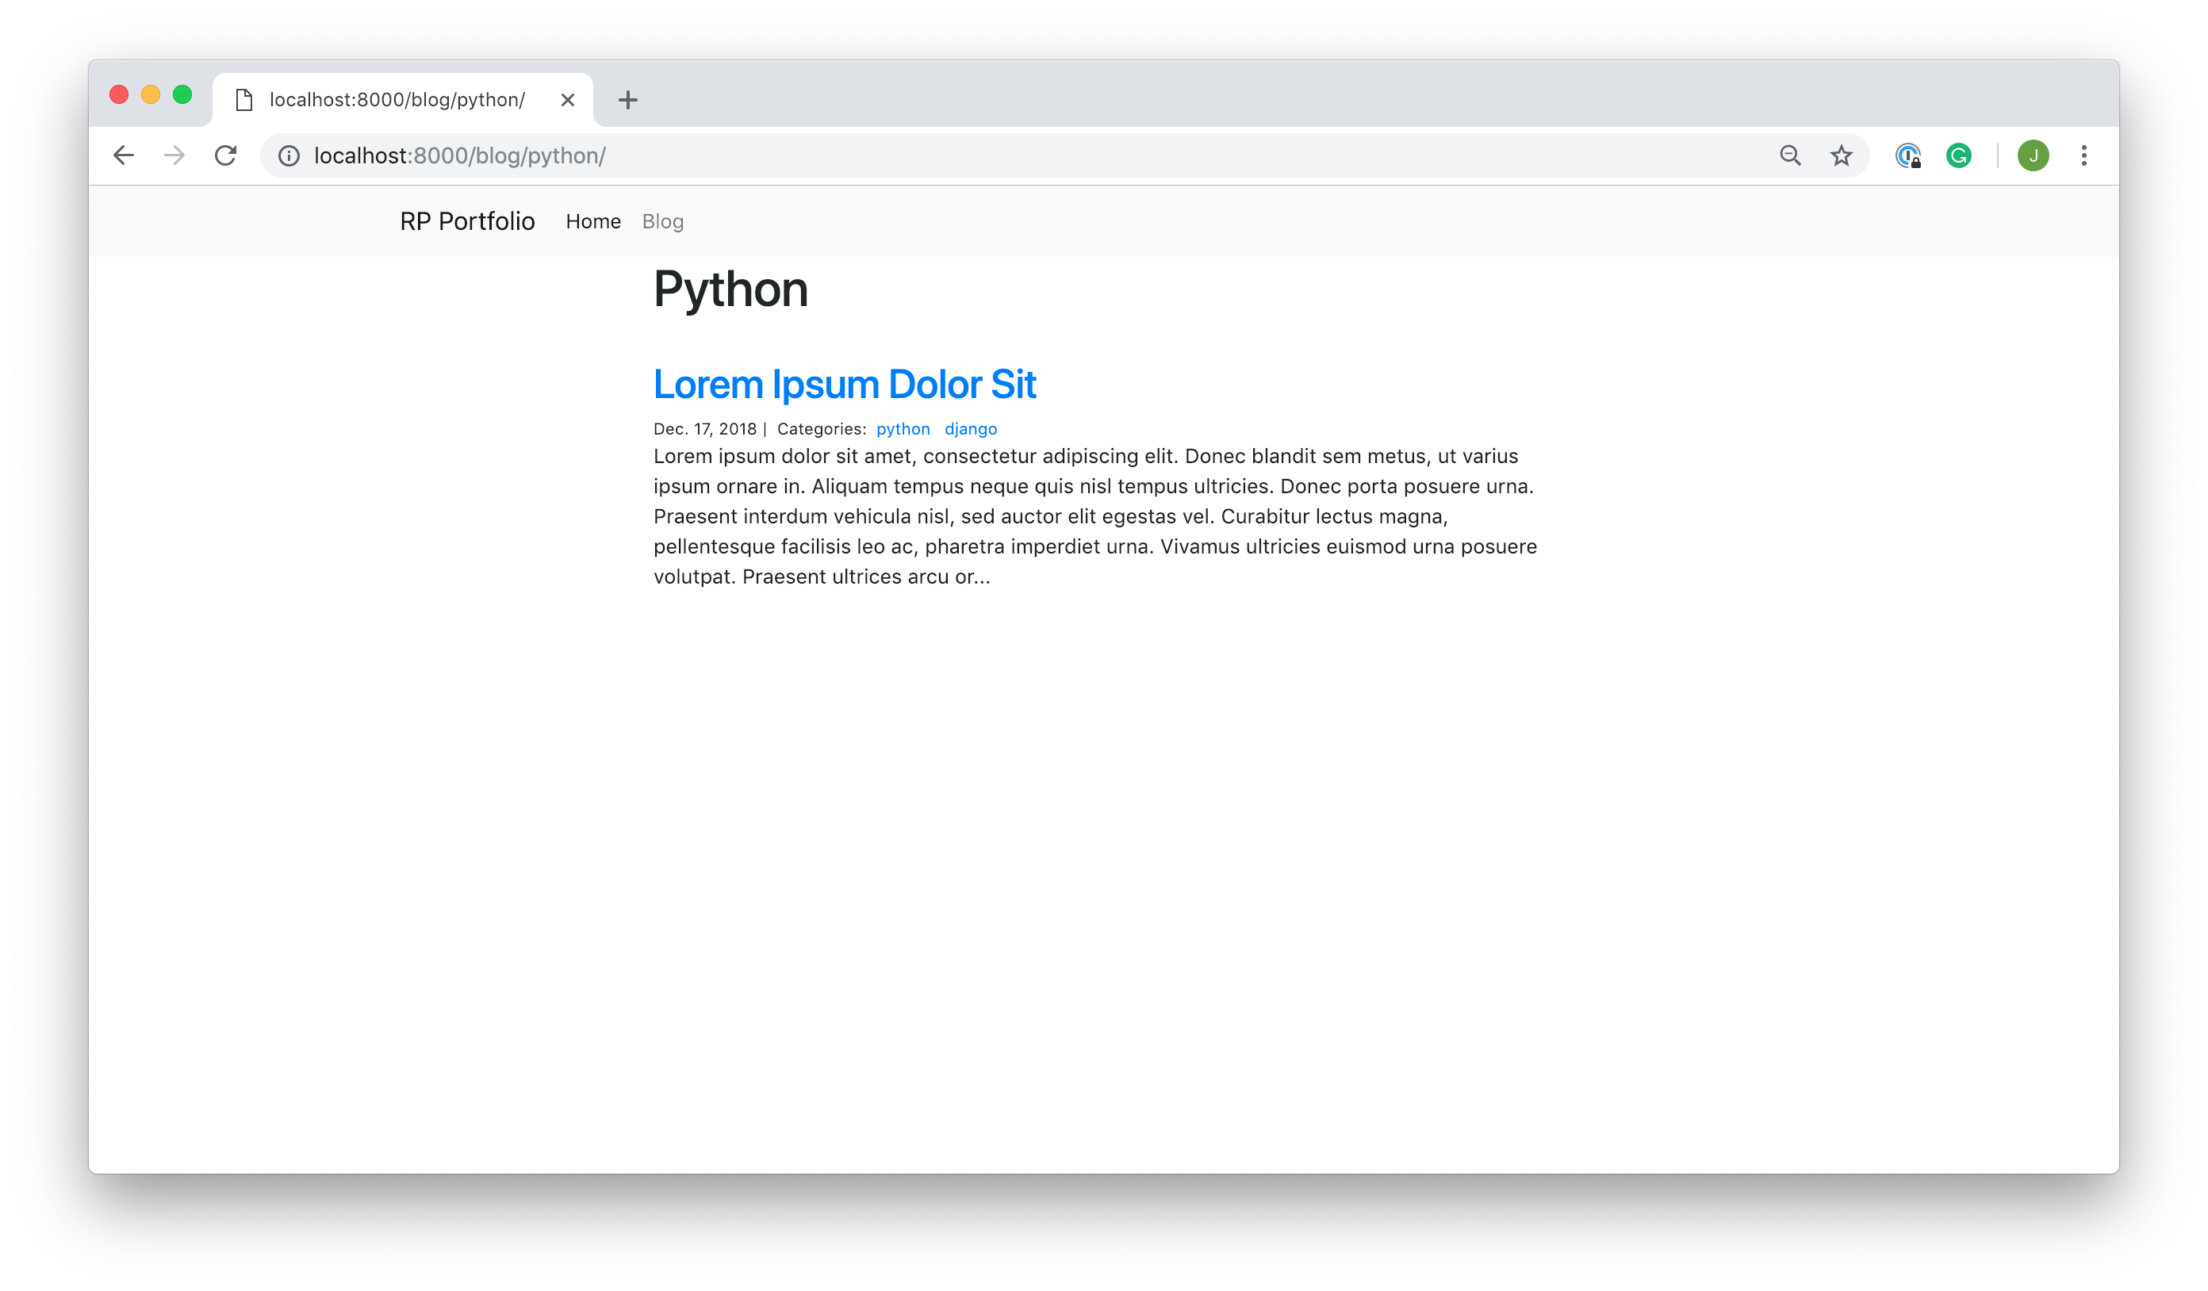Reload the current page
Viewport: 2208px width, 1291px height.
226,156
